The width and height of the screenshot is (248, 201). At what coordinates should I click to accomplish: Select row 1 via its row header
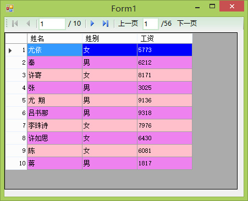[16, 50]
